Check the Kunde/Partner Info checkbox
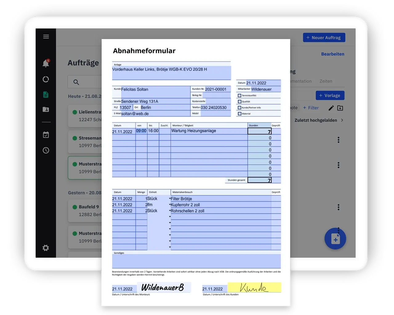The image size is (394, 315). coord(239,108)
